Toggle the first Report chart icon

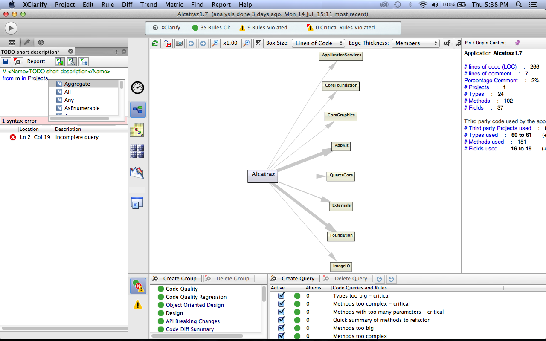tap(60, 61)
